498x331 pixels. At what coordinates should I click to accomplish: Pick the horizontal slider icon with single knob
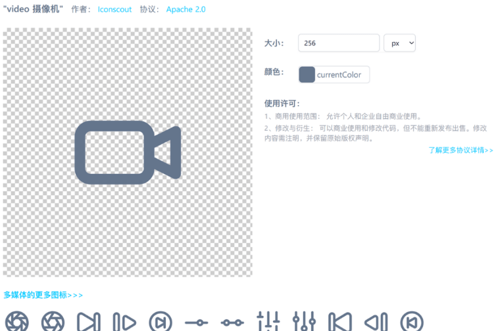point(197,322)
